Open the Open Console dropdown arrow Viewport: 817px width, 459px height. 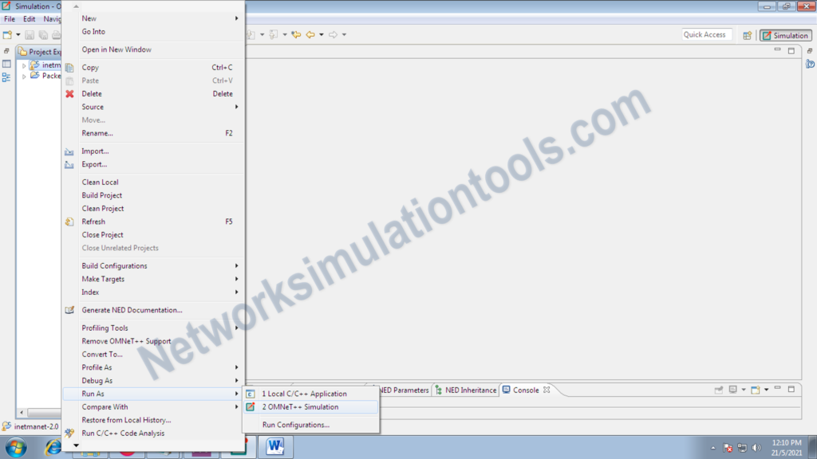point(766,390)
